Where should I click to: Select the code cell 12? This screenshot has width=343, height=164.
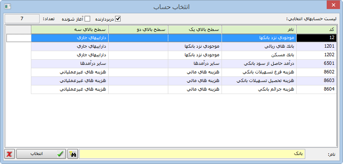tap(316, 38)
